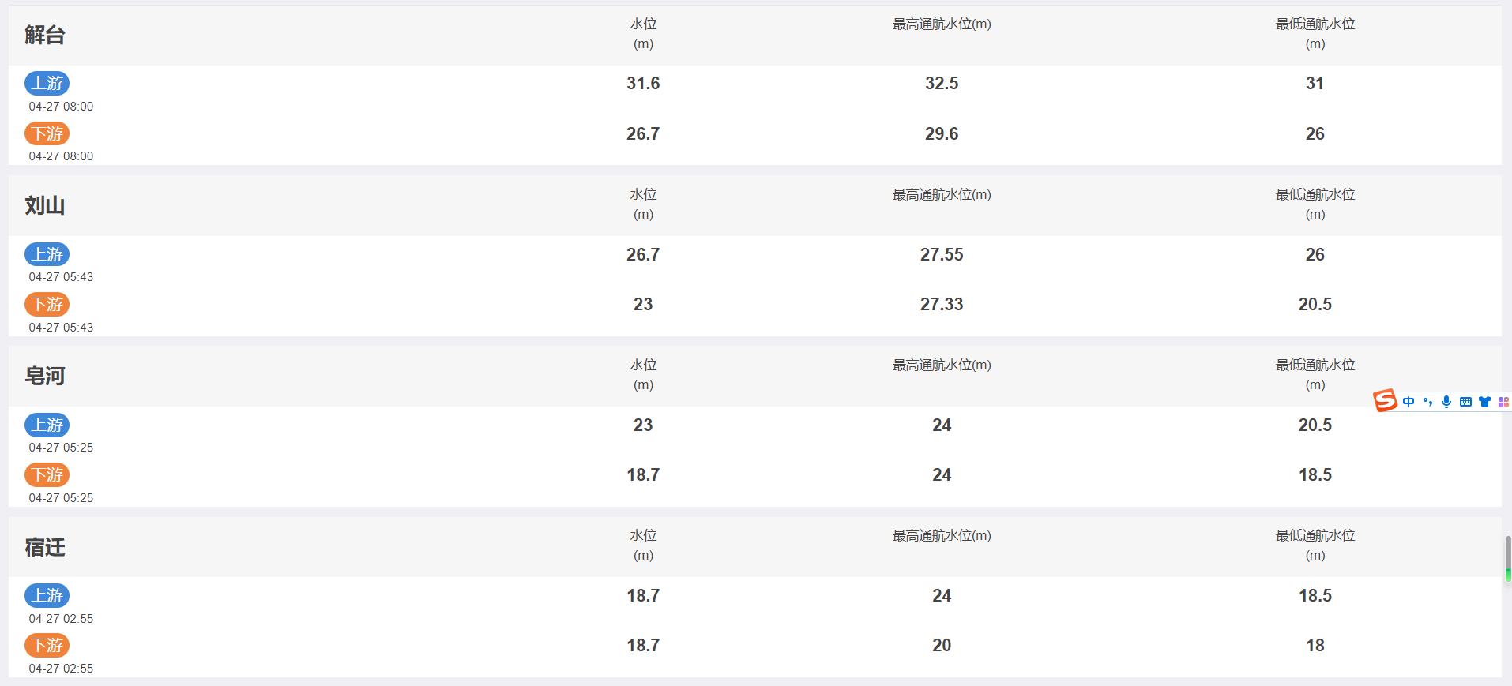Click the 宿迁 station heading
The width and height of the screenshot is (1512, 686).
45,547
